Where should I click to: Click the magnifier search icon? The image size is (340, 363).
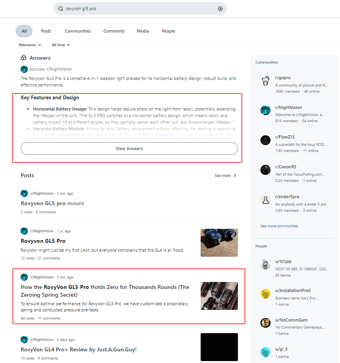tap(61, 9)
